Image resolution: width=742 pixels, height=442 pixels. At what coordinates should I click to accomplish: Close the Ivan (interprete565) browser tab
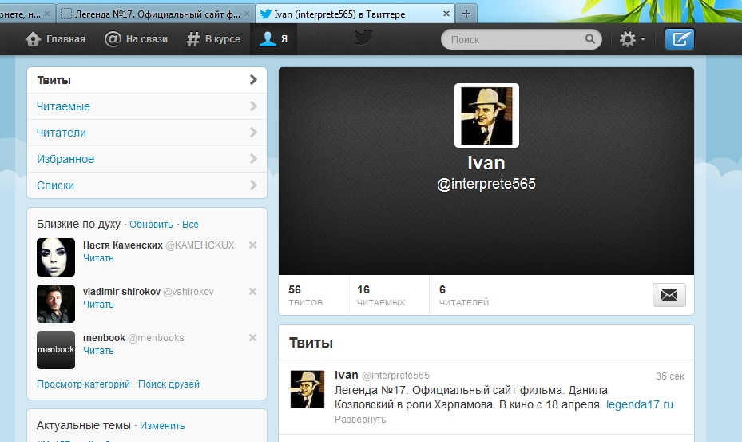tap(446, 14)
